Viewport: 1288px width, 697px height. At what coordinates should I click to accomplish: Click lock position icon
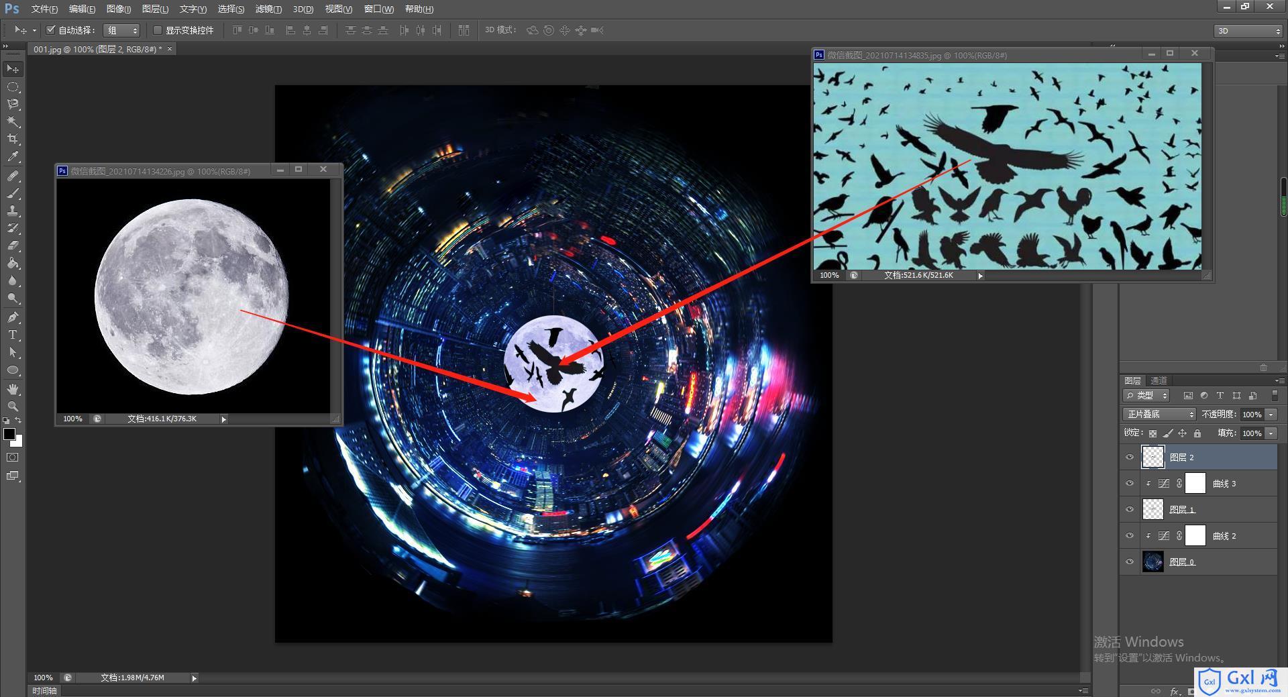pos(1183,433)
